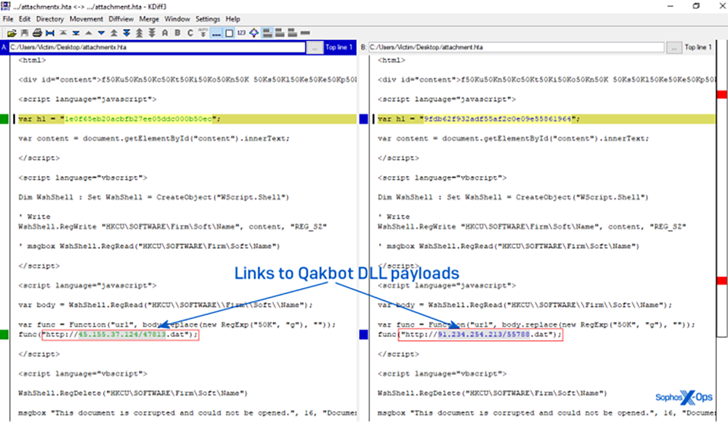The image size is (728, 422).
Task: Toggle show white space button
Action: click(229, 32)
